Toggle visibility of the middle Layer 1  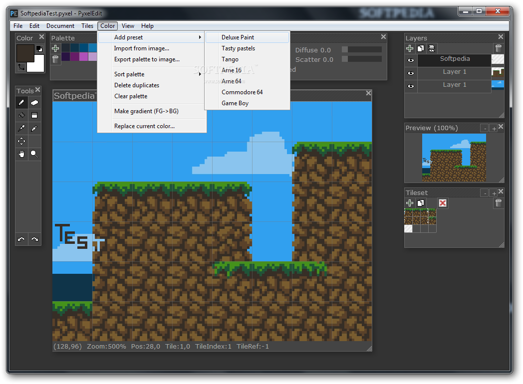point(411,73)
